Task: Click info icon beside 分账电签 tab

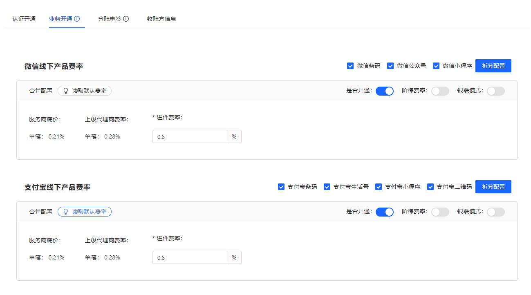Action: click(x=126, y=19)
